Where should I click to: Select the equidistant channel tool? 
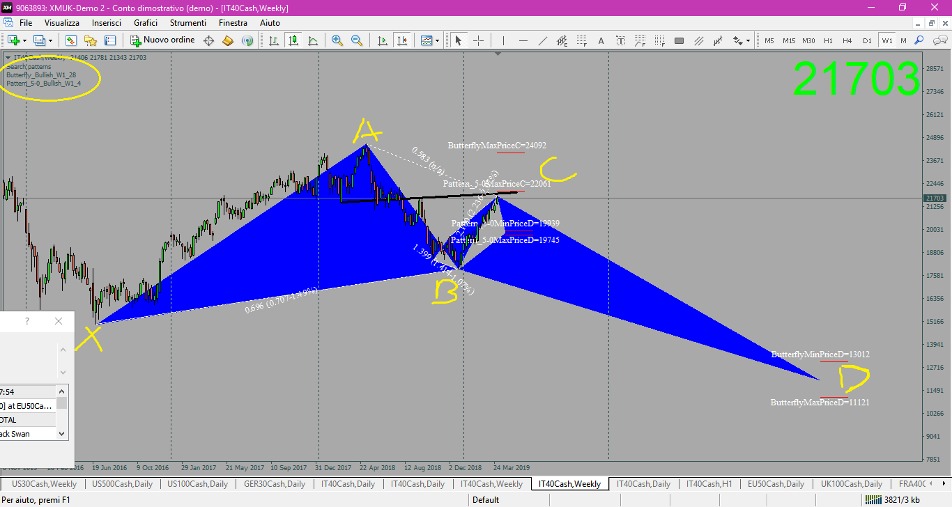coord(562,40)
